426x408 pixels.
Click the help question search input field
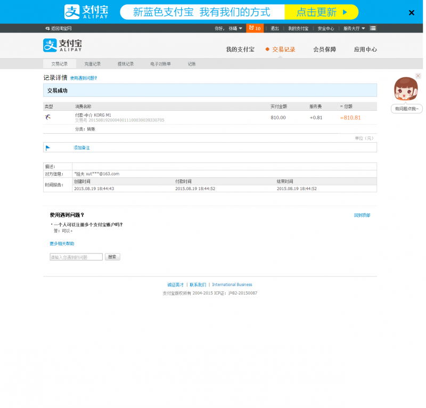pos(76,257)
